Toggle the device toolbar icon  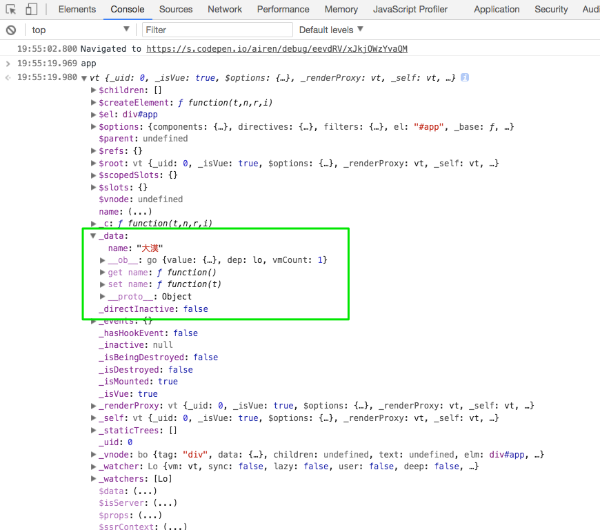(x=31, y=9)
